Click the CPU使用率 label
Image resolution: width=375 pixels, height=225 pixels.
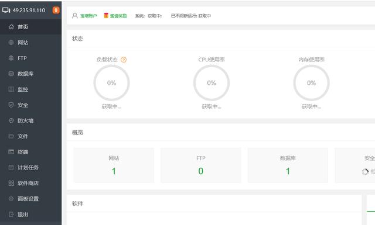tap(212, 60)
